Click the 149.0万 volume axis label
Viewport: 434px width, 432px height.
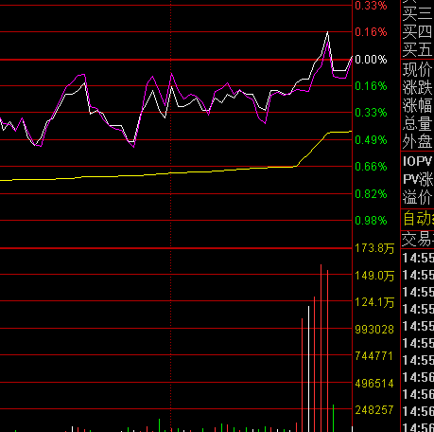pos(374,276)
